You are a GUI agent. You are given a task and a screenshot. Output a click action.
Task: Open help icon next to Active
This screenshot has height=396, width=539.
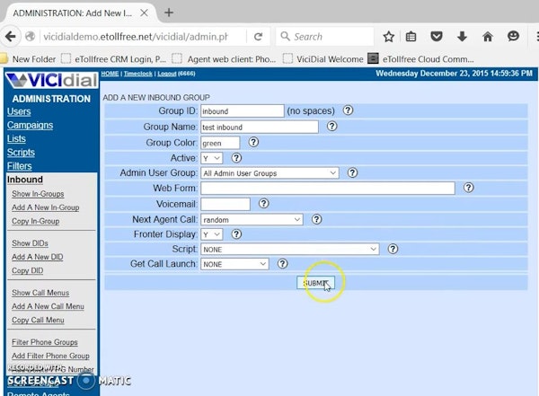[x=236, y=158]
